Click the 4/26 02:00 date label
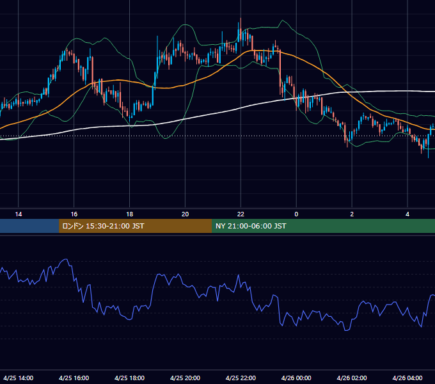This screenshot has height=384, width=435. [352, 378]
